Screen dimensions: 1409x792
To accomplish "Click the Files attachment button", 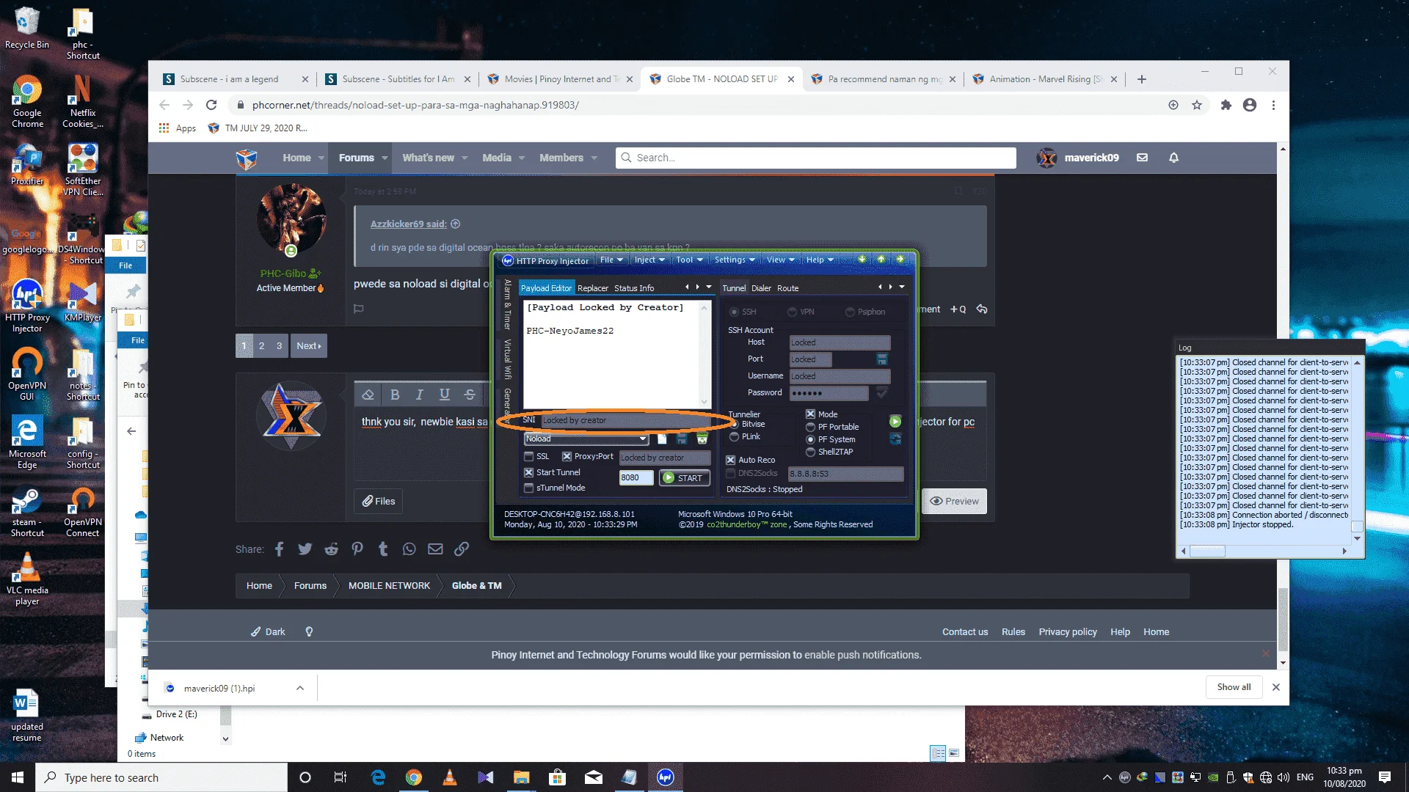I will [379, 502].
